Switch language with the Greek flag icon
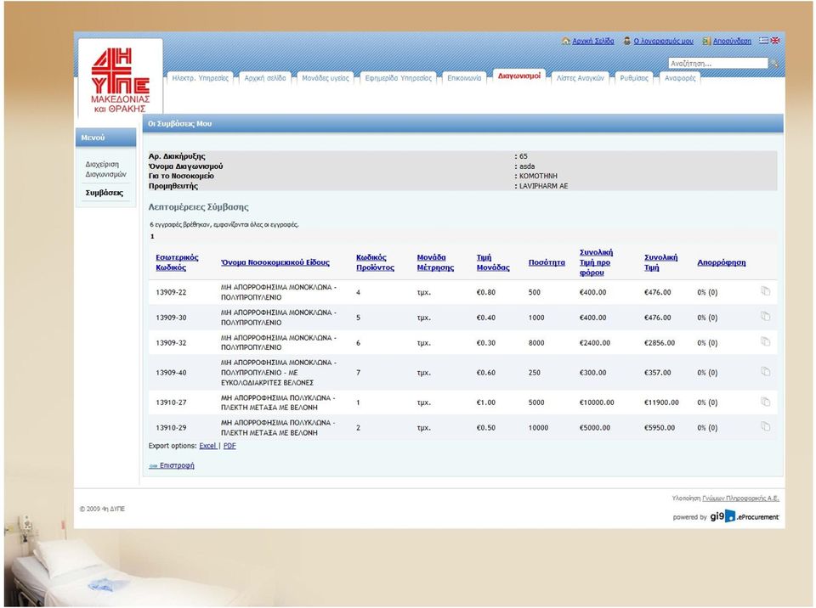Image resolution: width=816 pixels, height=608 pixels. [763, 40]
